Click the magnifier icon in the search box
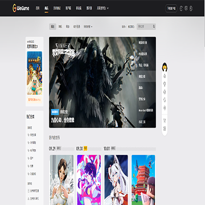Image resolution: width=205 pixels, height=205 pixels. coord(154,27)
